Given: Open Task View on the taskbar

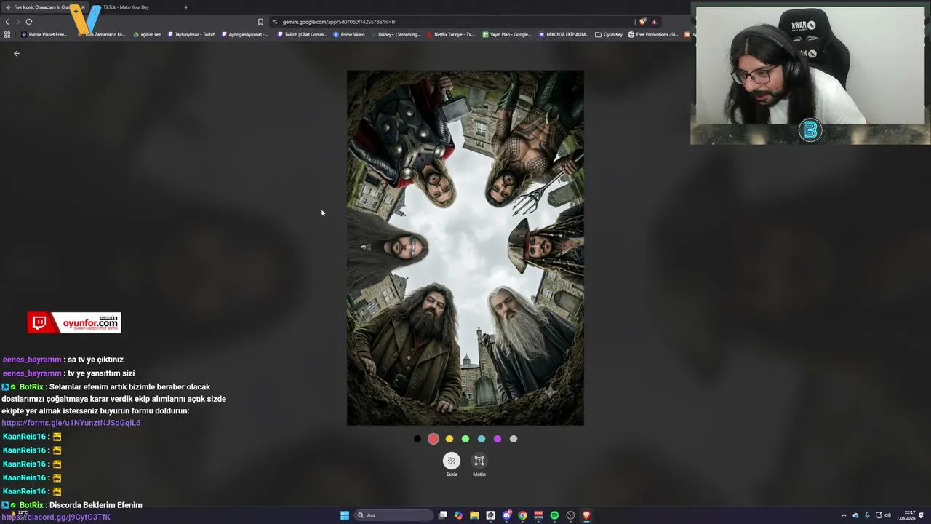Looking at the screenshot, I should [x=442, y=515].
